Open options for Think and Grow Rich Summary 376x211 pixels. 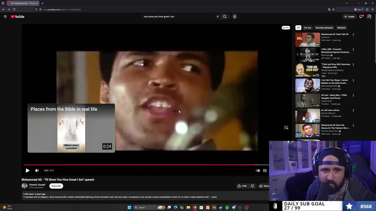pyautogui.click(x=353, y=64)
